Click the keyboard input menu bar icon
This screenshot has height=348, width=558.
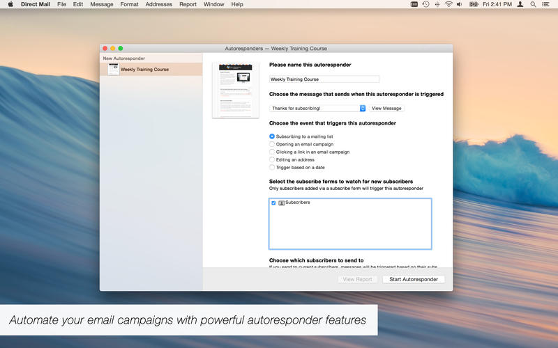[414, 4]
